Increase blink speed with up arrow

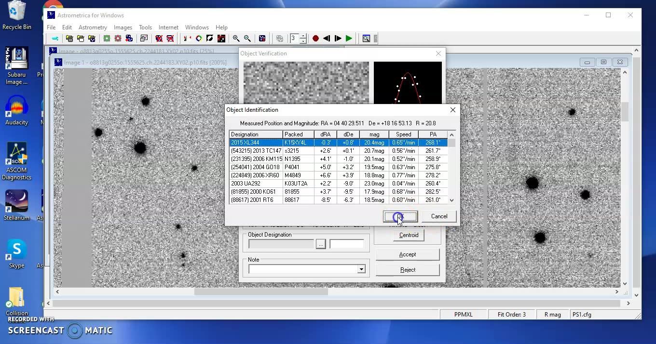click(303, 36)
